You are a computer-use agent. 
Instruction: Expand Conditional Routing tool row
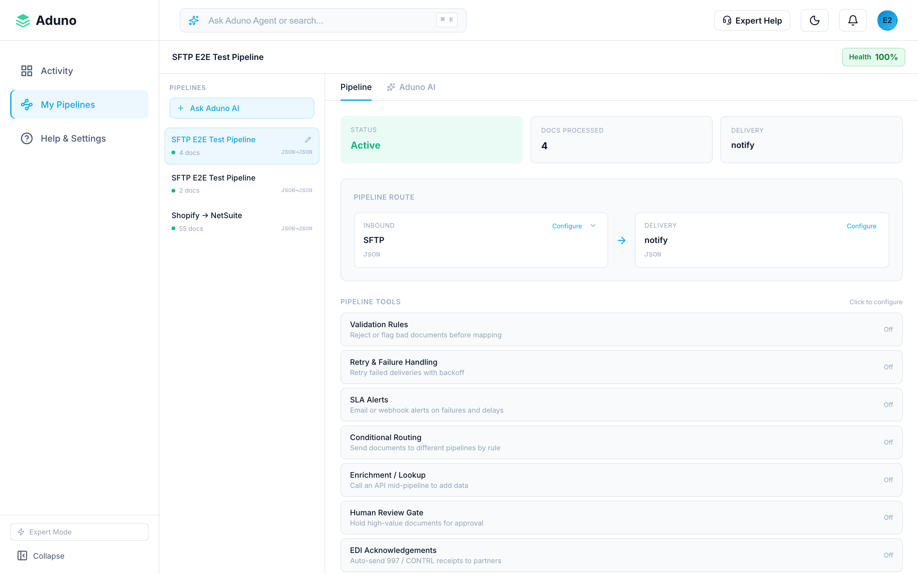click(x=621, y=442)
